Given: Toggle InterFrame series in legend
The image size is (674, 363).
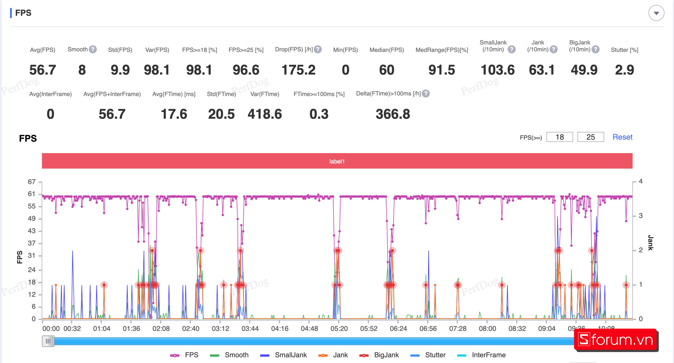Looking at the screenshot, I should click(x=481, y=355).
